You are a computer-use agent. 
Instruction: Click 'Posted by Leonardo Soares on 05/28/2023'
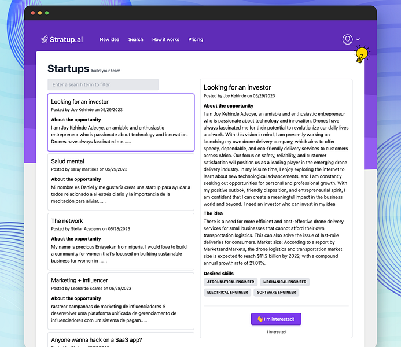pos(91,288)
